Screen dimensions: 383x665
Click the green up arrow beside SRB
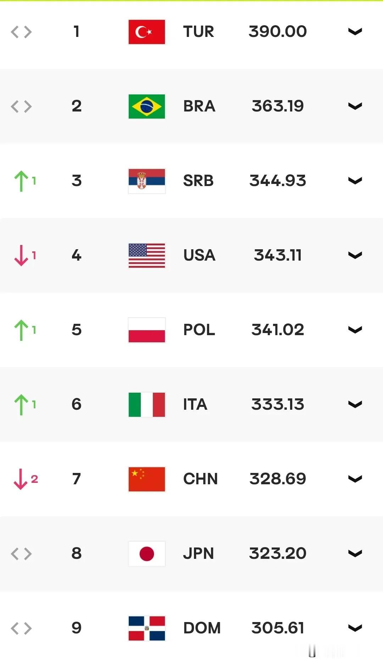[x=21, y=181]
